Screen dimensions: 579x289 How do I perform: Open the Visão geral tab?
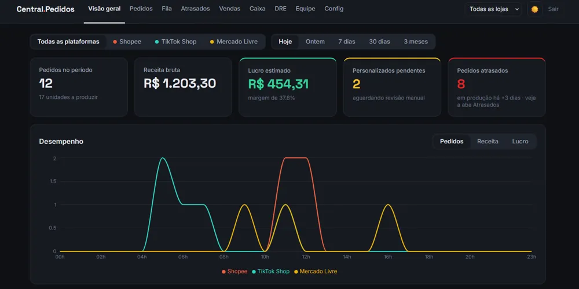(x=104, y=9)
